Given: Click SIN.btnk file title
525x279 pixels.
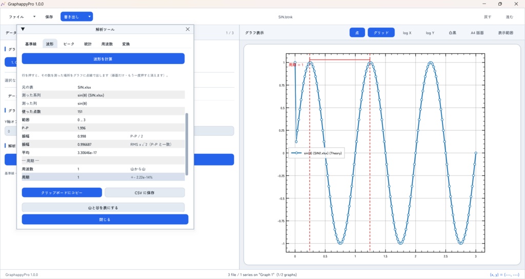Looking at the screenshot, I should coord(285,17).
